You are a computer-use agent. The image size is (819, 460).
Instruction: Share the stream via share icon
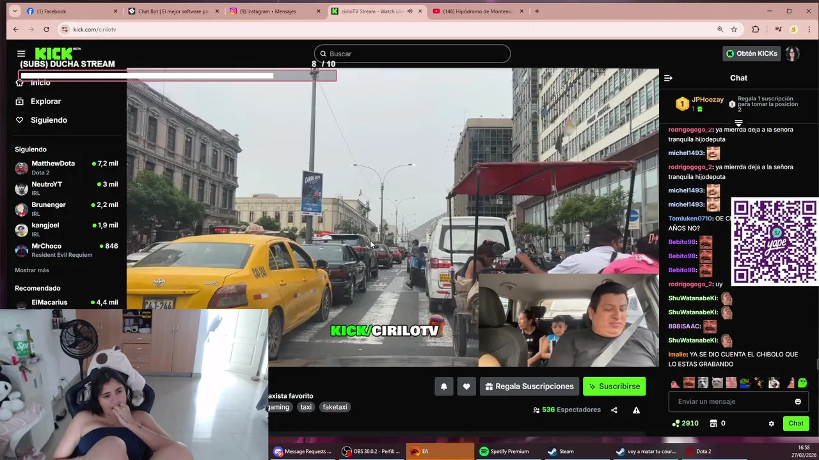pyautogui.click(x=614, y=410)
